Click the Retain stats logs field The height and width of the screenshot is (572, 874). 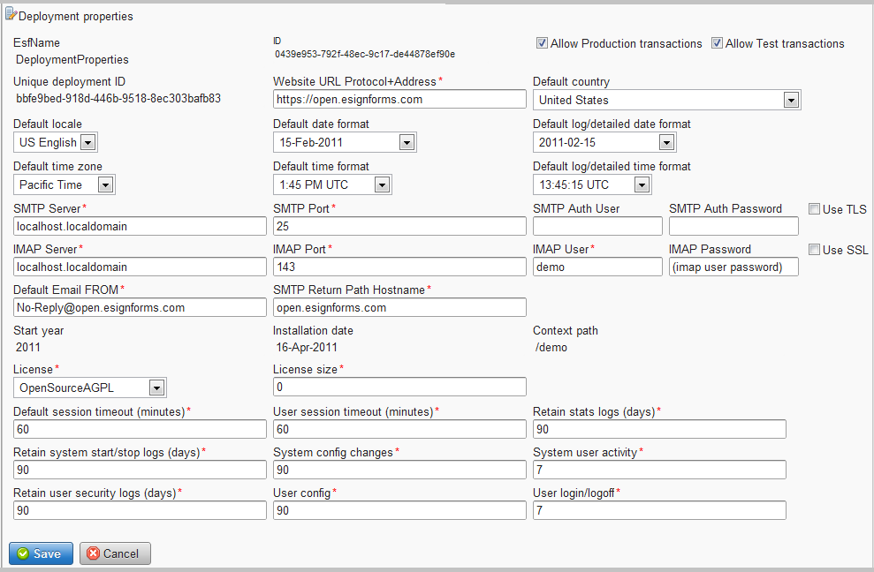coord(659,429)
